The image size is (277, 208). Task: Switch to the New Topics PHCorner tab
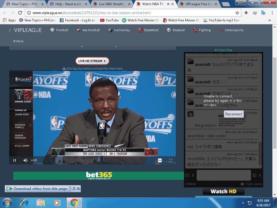(x=24, y=4)
